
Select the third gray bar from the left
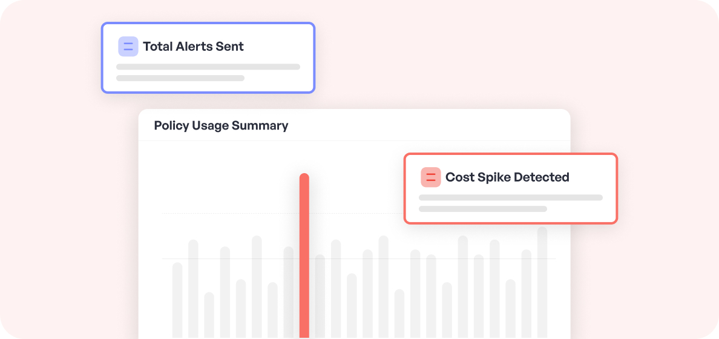tap(209, 315)
